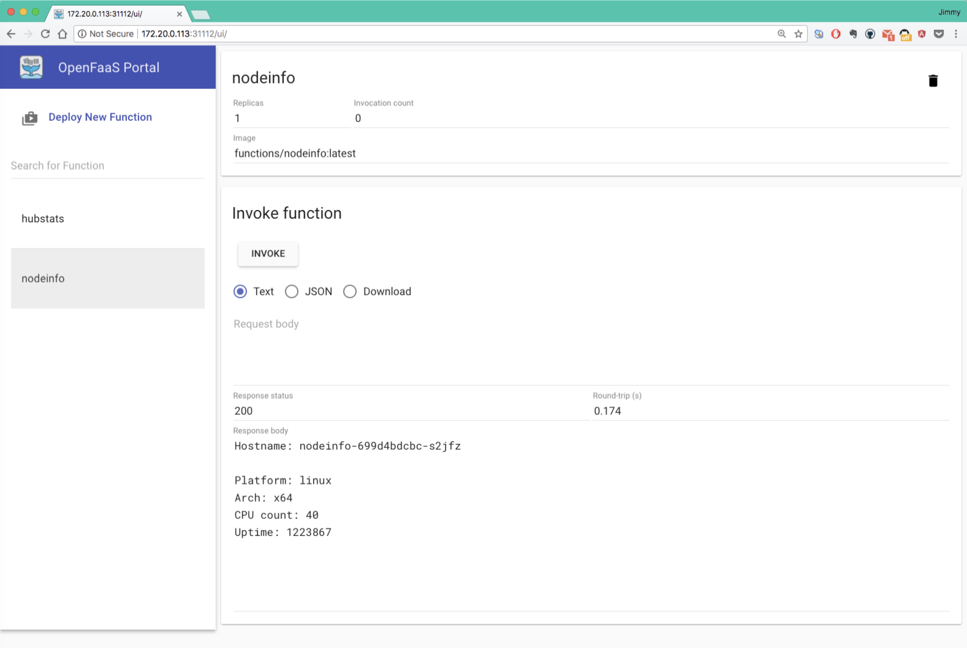
Task: Open the ad blocker hand extension icon
Action: (x=836, y=34)
